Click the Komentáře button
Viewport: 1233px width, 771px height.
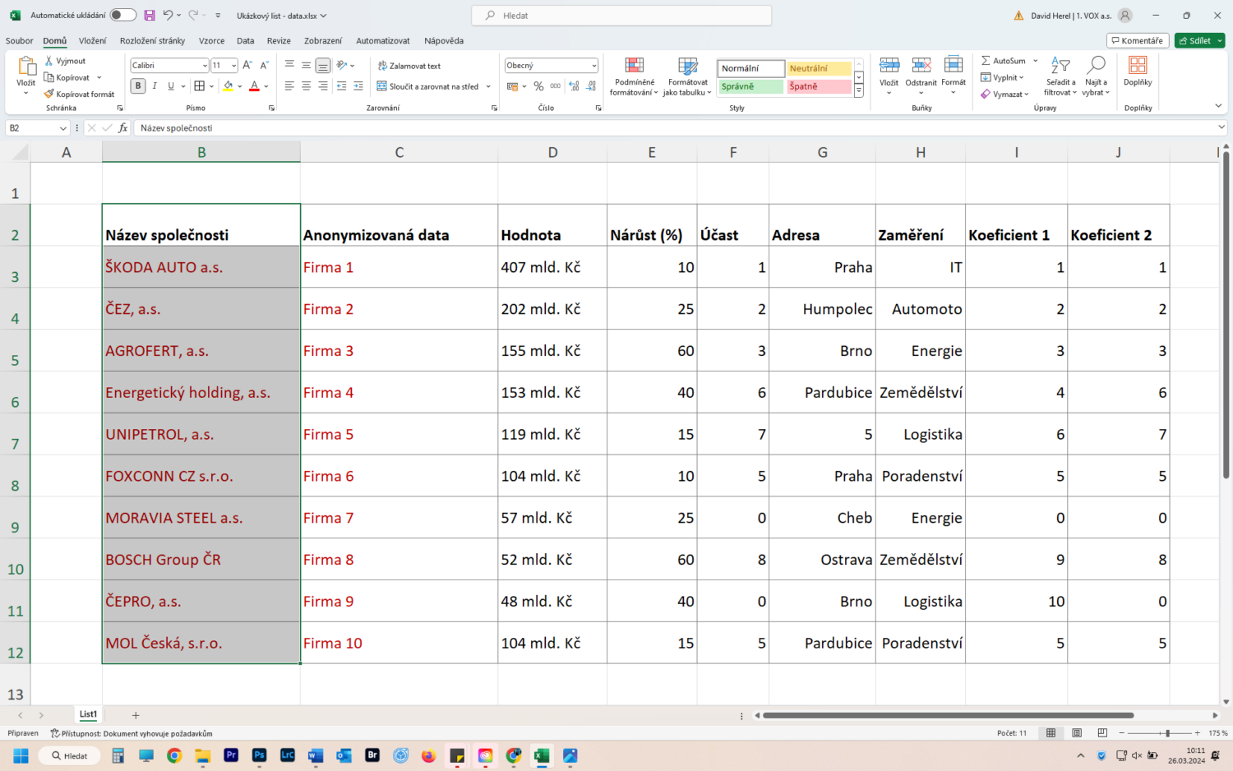pyautogui.click(x=1137, y=40)
